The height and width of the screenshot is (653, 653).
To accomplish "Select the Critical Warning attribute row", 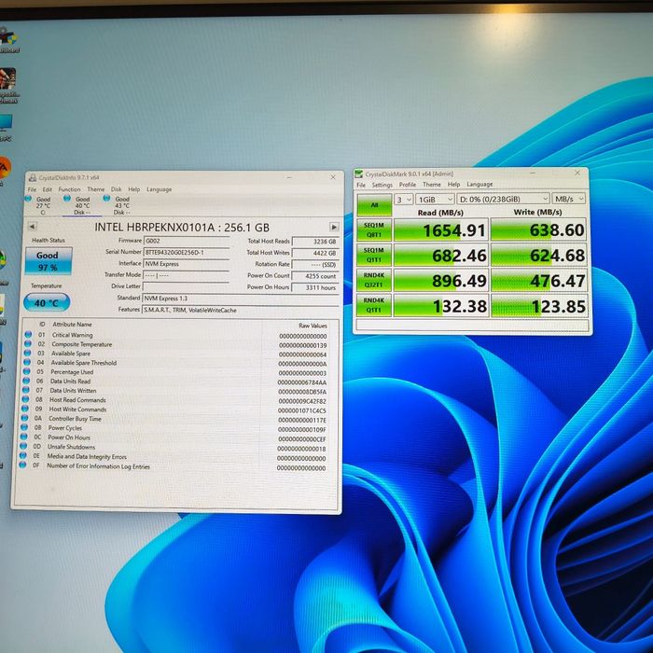I will point(177,335).
